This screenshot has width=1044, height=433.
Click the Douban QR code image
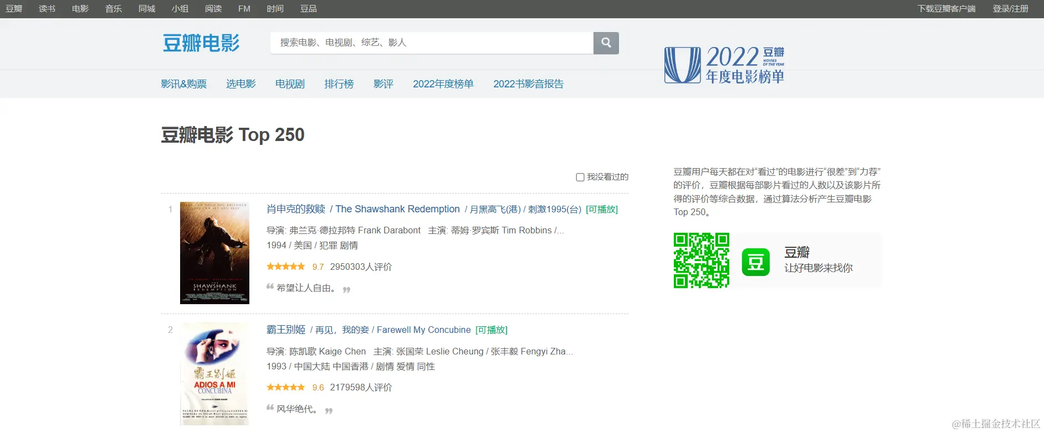pos(702,260)
